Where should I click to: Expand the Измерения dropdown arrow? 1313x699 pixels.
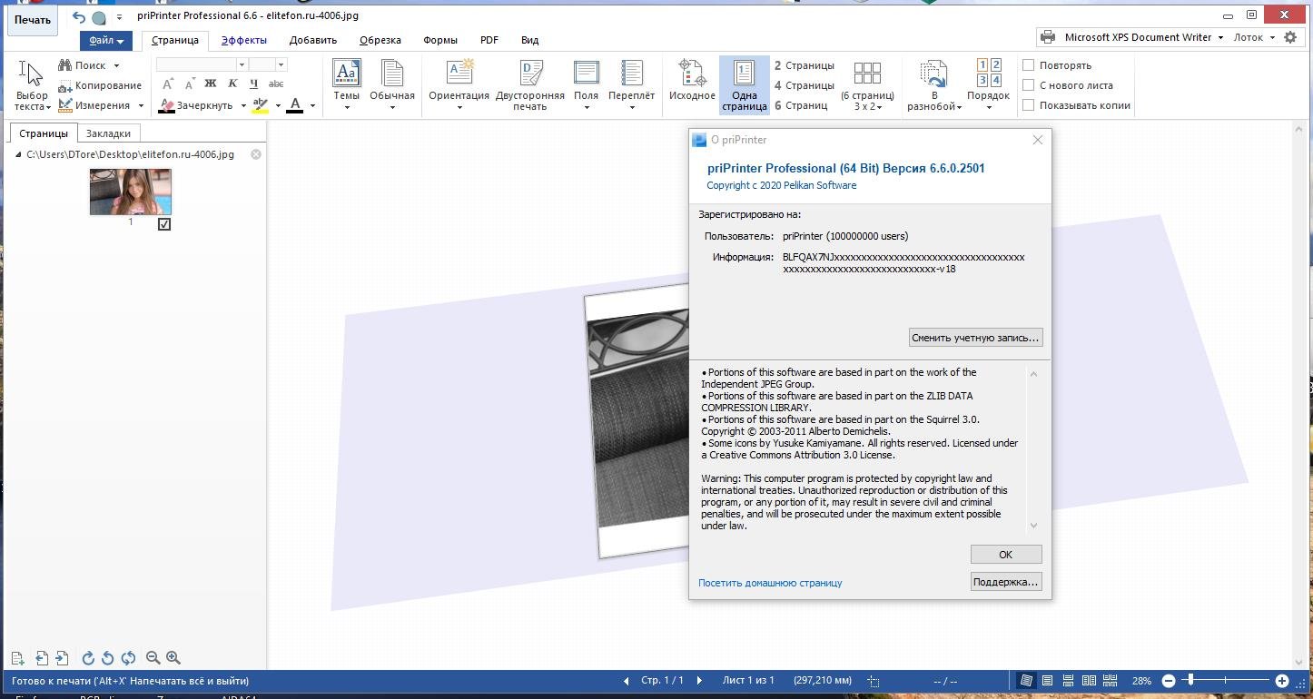tap(141, 105)
